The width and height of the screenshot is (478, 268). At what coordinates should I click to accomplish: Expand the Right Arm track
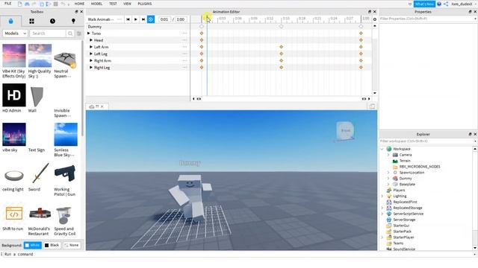click(91, 60)
